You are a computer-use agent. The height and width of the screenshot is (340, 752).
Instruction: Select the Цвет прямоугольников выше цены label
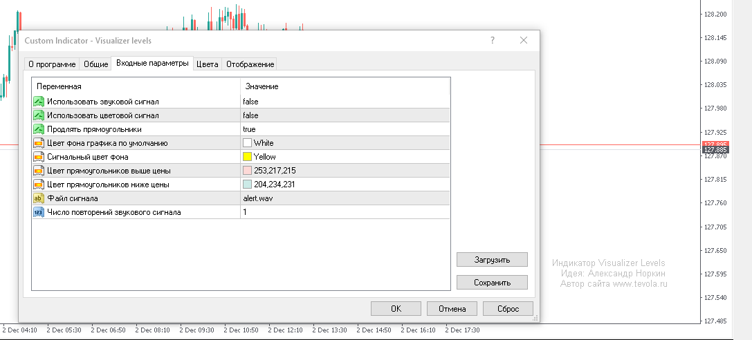[x=109, y=171]
